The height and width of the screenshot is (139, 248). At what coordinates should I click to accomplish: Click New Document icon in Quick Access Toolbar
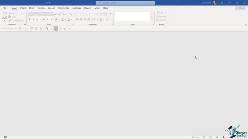coord(46,29)
